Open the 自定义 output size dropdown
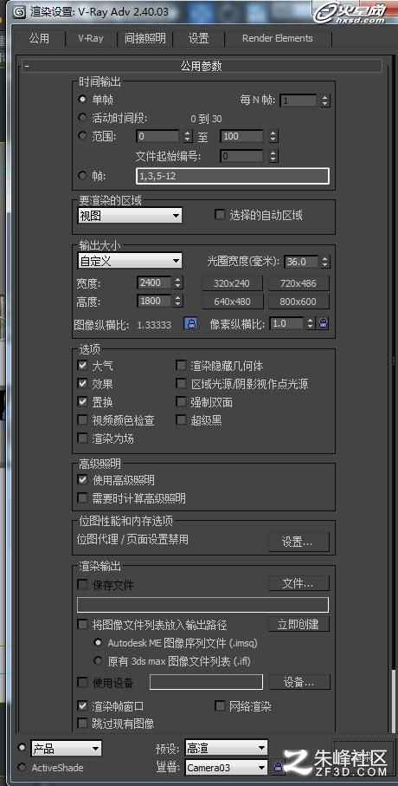 [130, 261]
